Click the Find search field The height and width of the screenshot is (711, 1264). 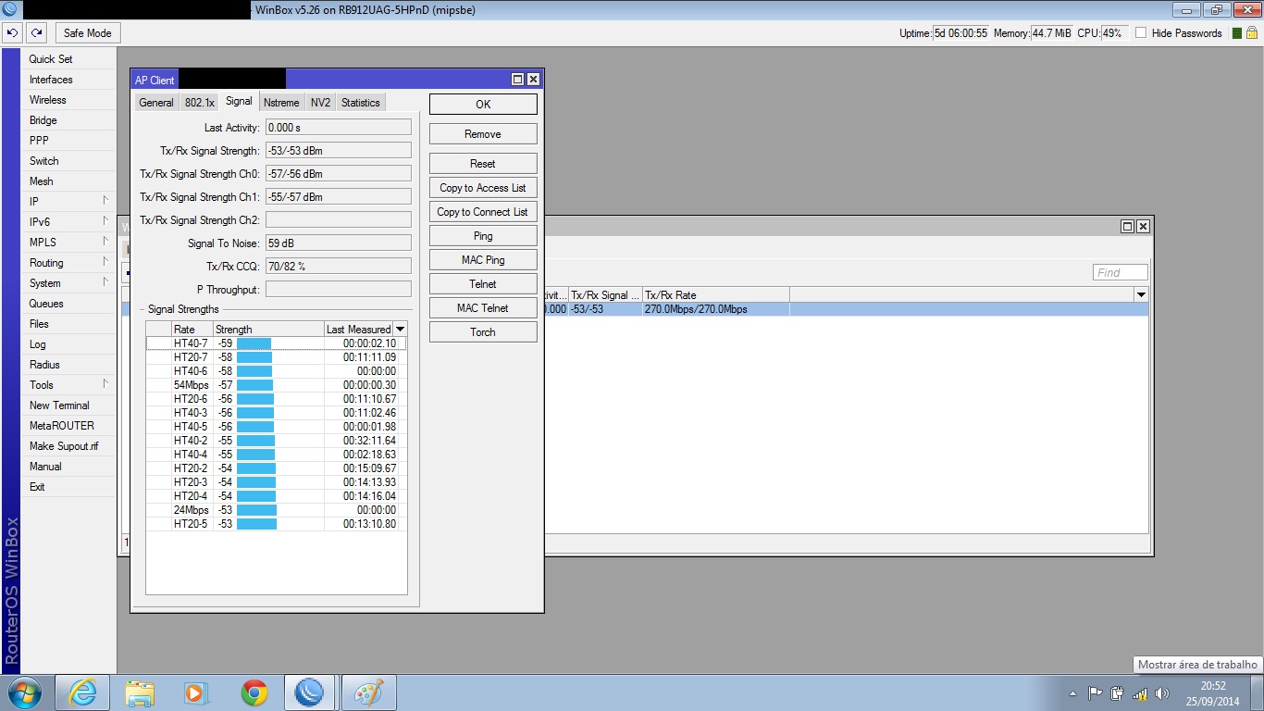coord(1121,272)
